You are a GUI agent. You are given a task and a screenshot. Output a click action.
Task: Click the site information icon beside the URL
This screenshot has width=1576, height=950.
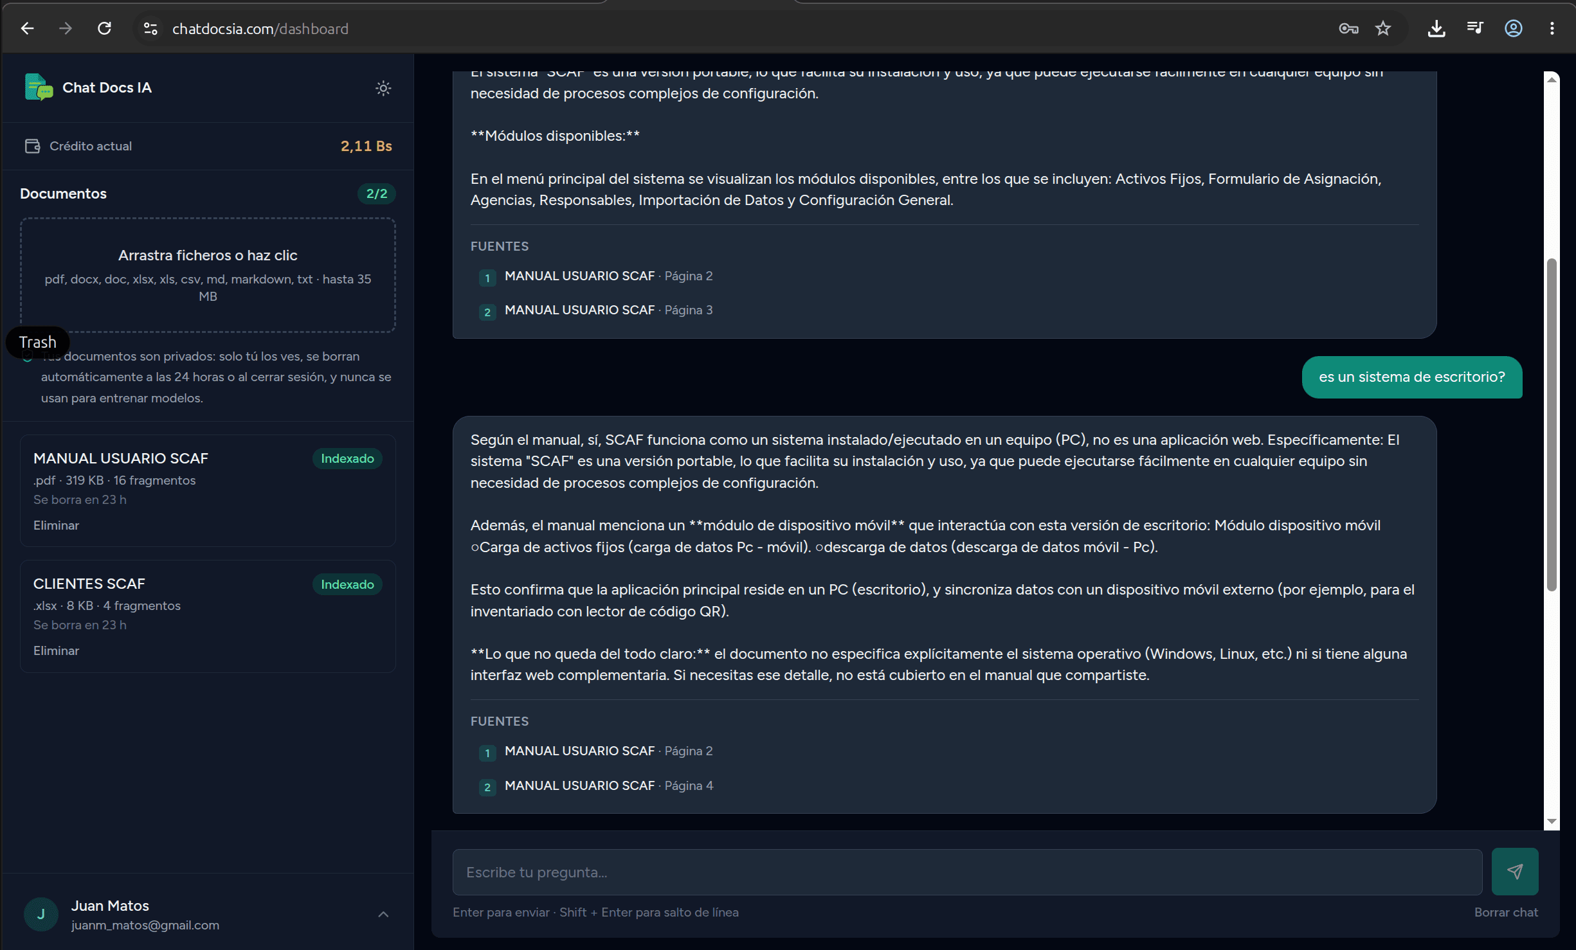[x=150, y=28]
